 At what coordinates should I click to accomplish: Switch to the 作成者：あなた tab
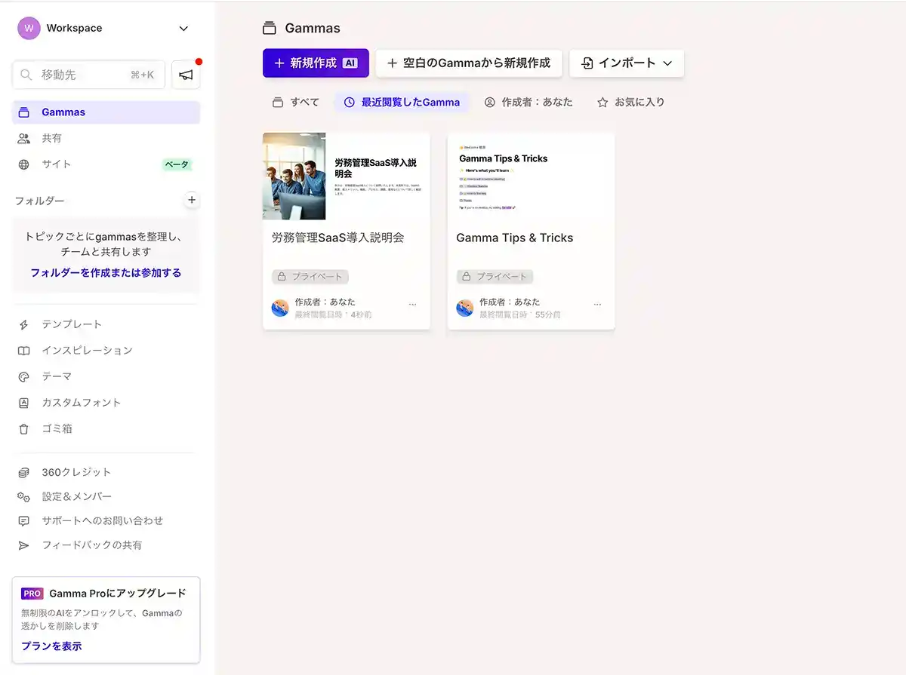[528, 102]
